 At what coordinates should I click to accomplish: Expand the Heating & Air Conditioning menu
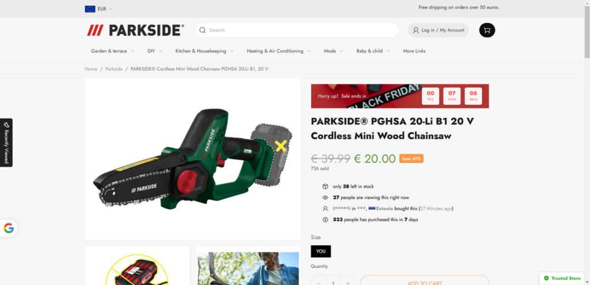279,51
